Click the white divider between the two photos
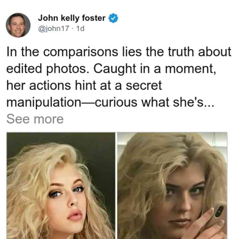Image resolution: width=239 pixels, height=239 pixels. point(116,186)
